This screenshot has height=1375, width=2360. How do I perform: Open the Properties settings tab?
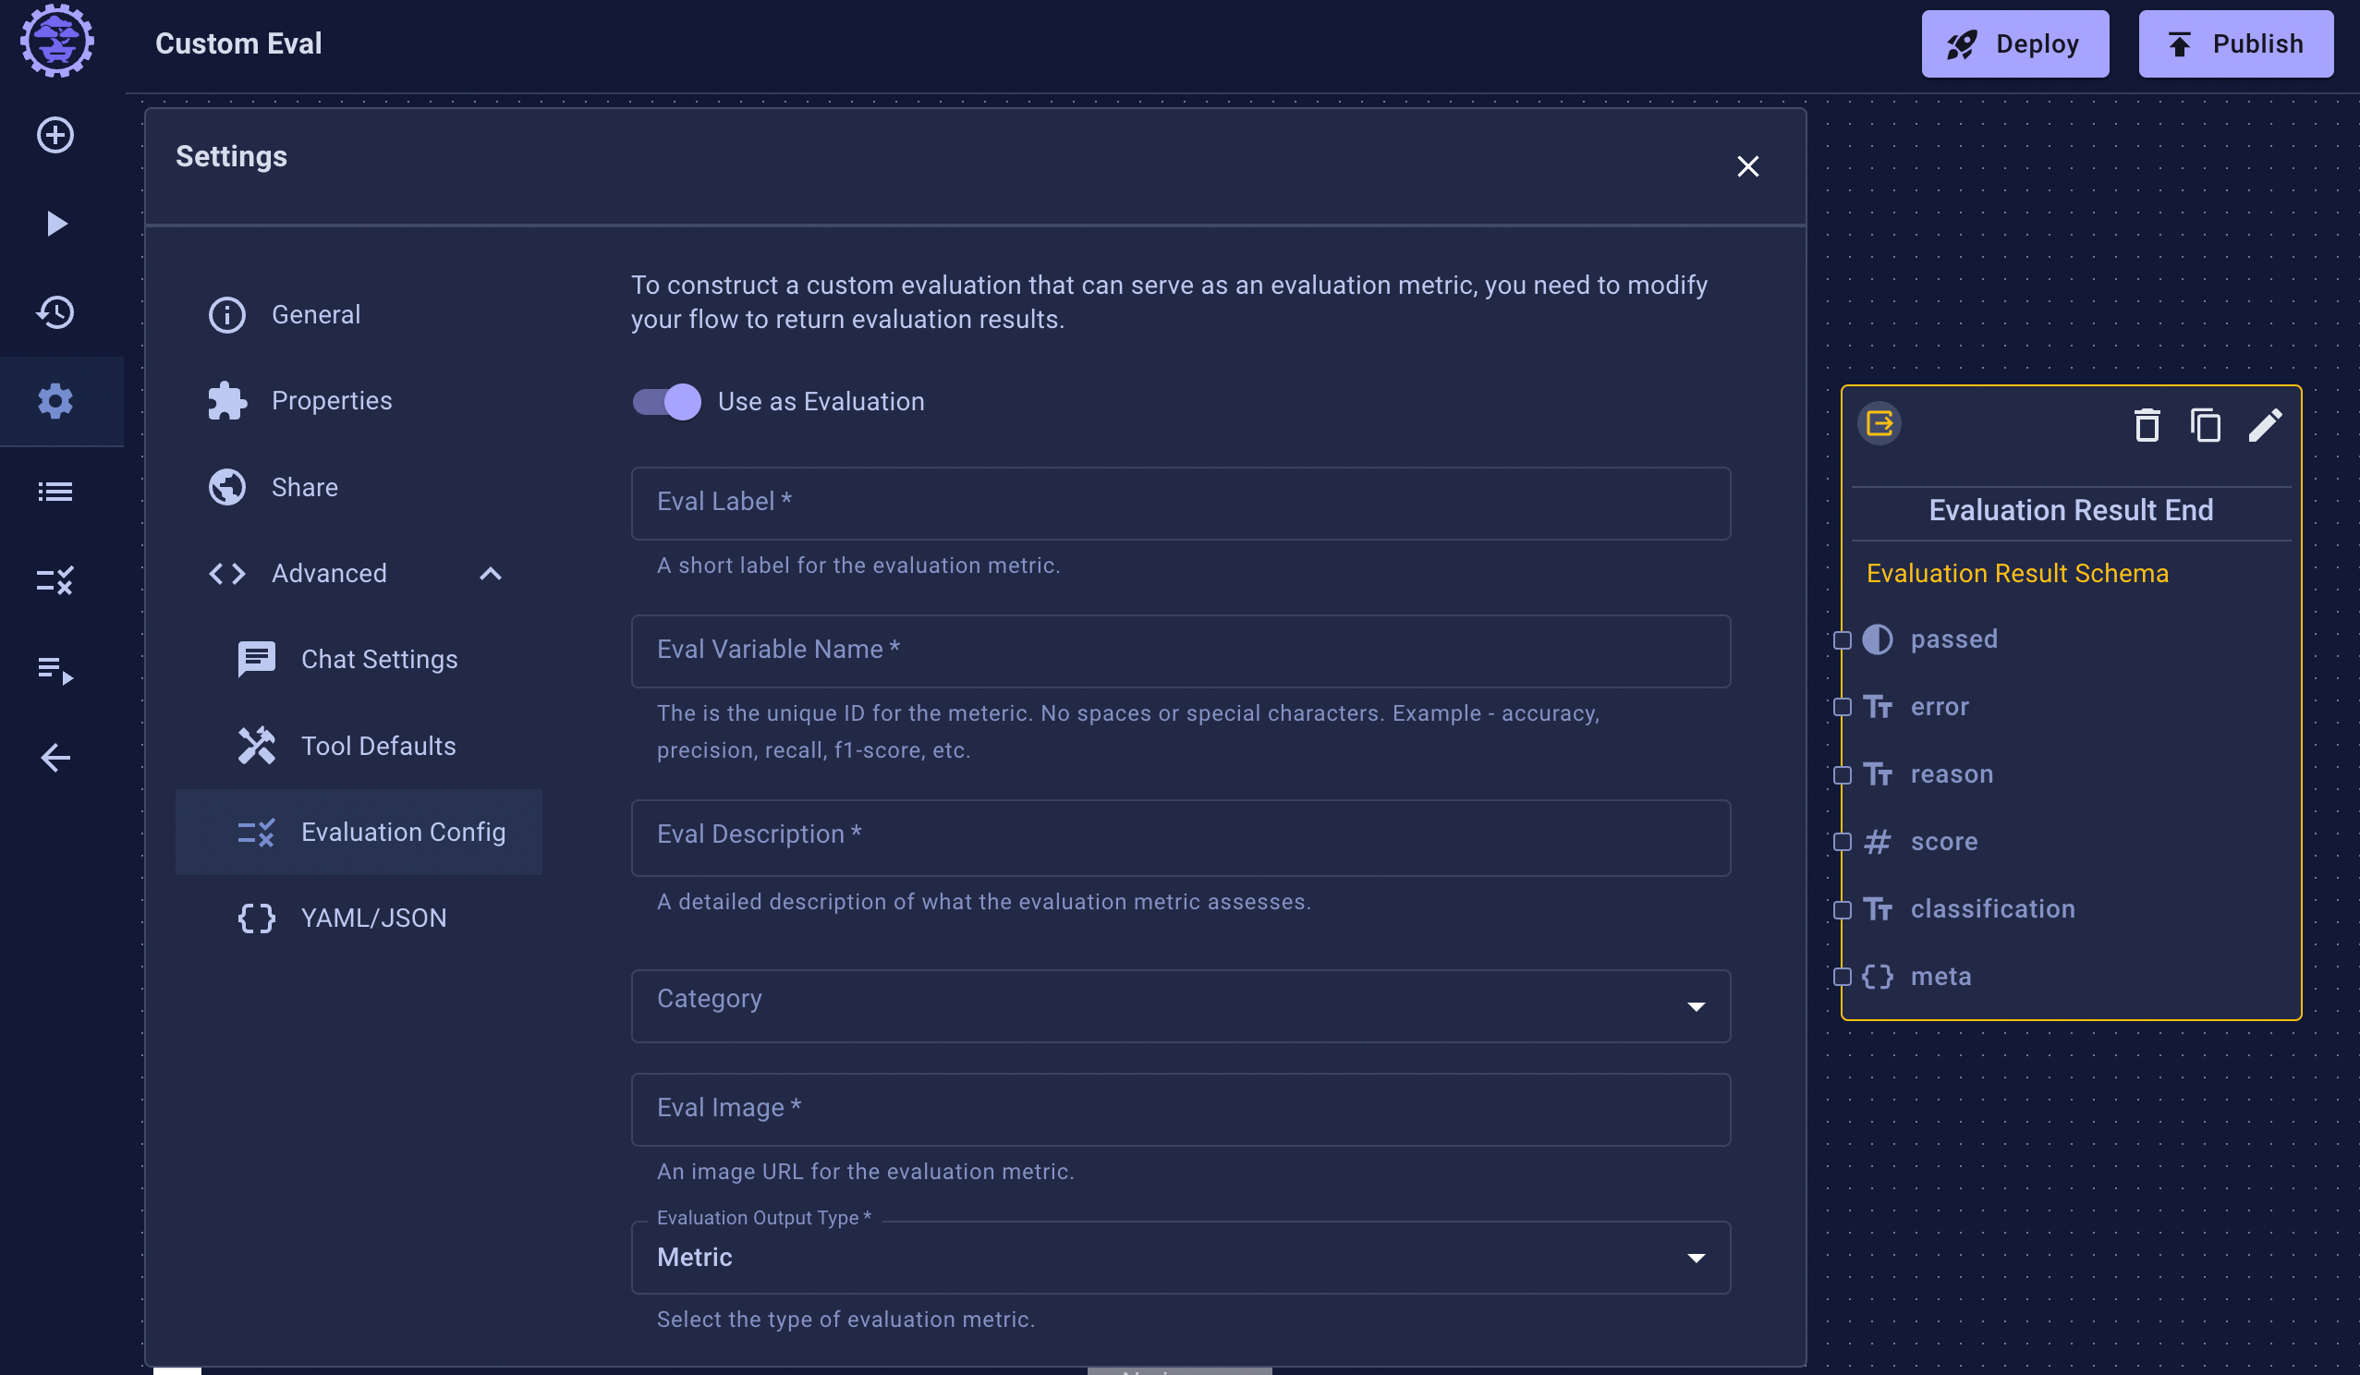359,401
